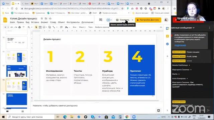Click the speaker notes field
The height and width of the screenshot is (120, 214).
click(97, 106)
